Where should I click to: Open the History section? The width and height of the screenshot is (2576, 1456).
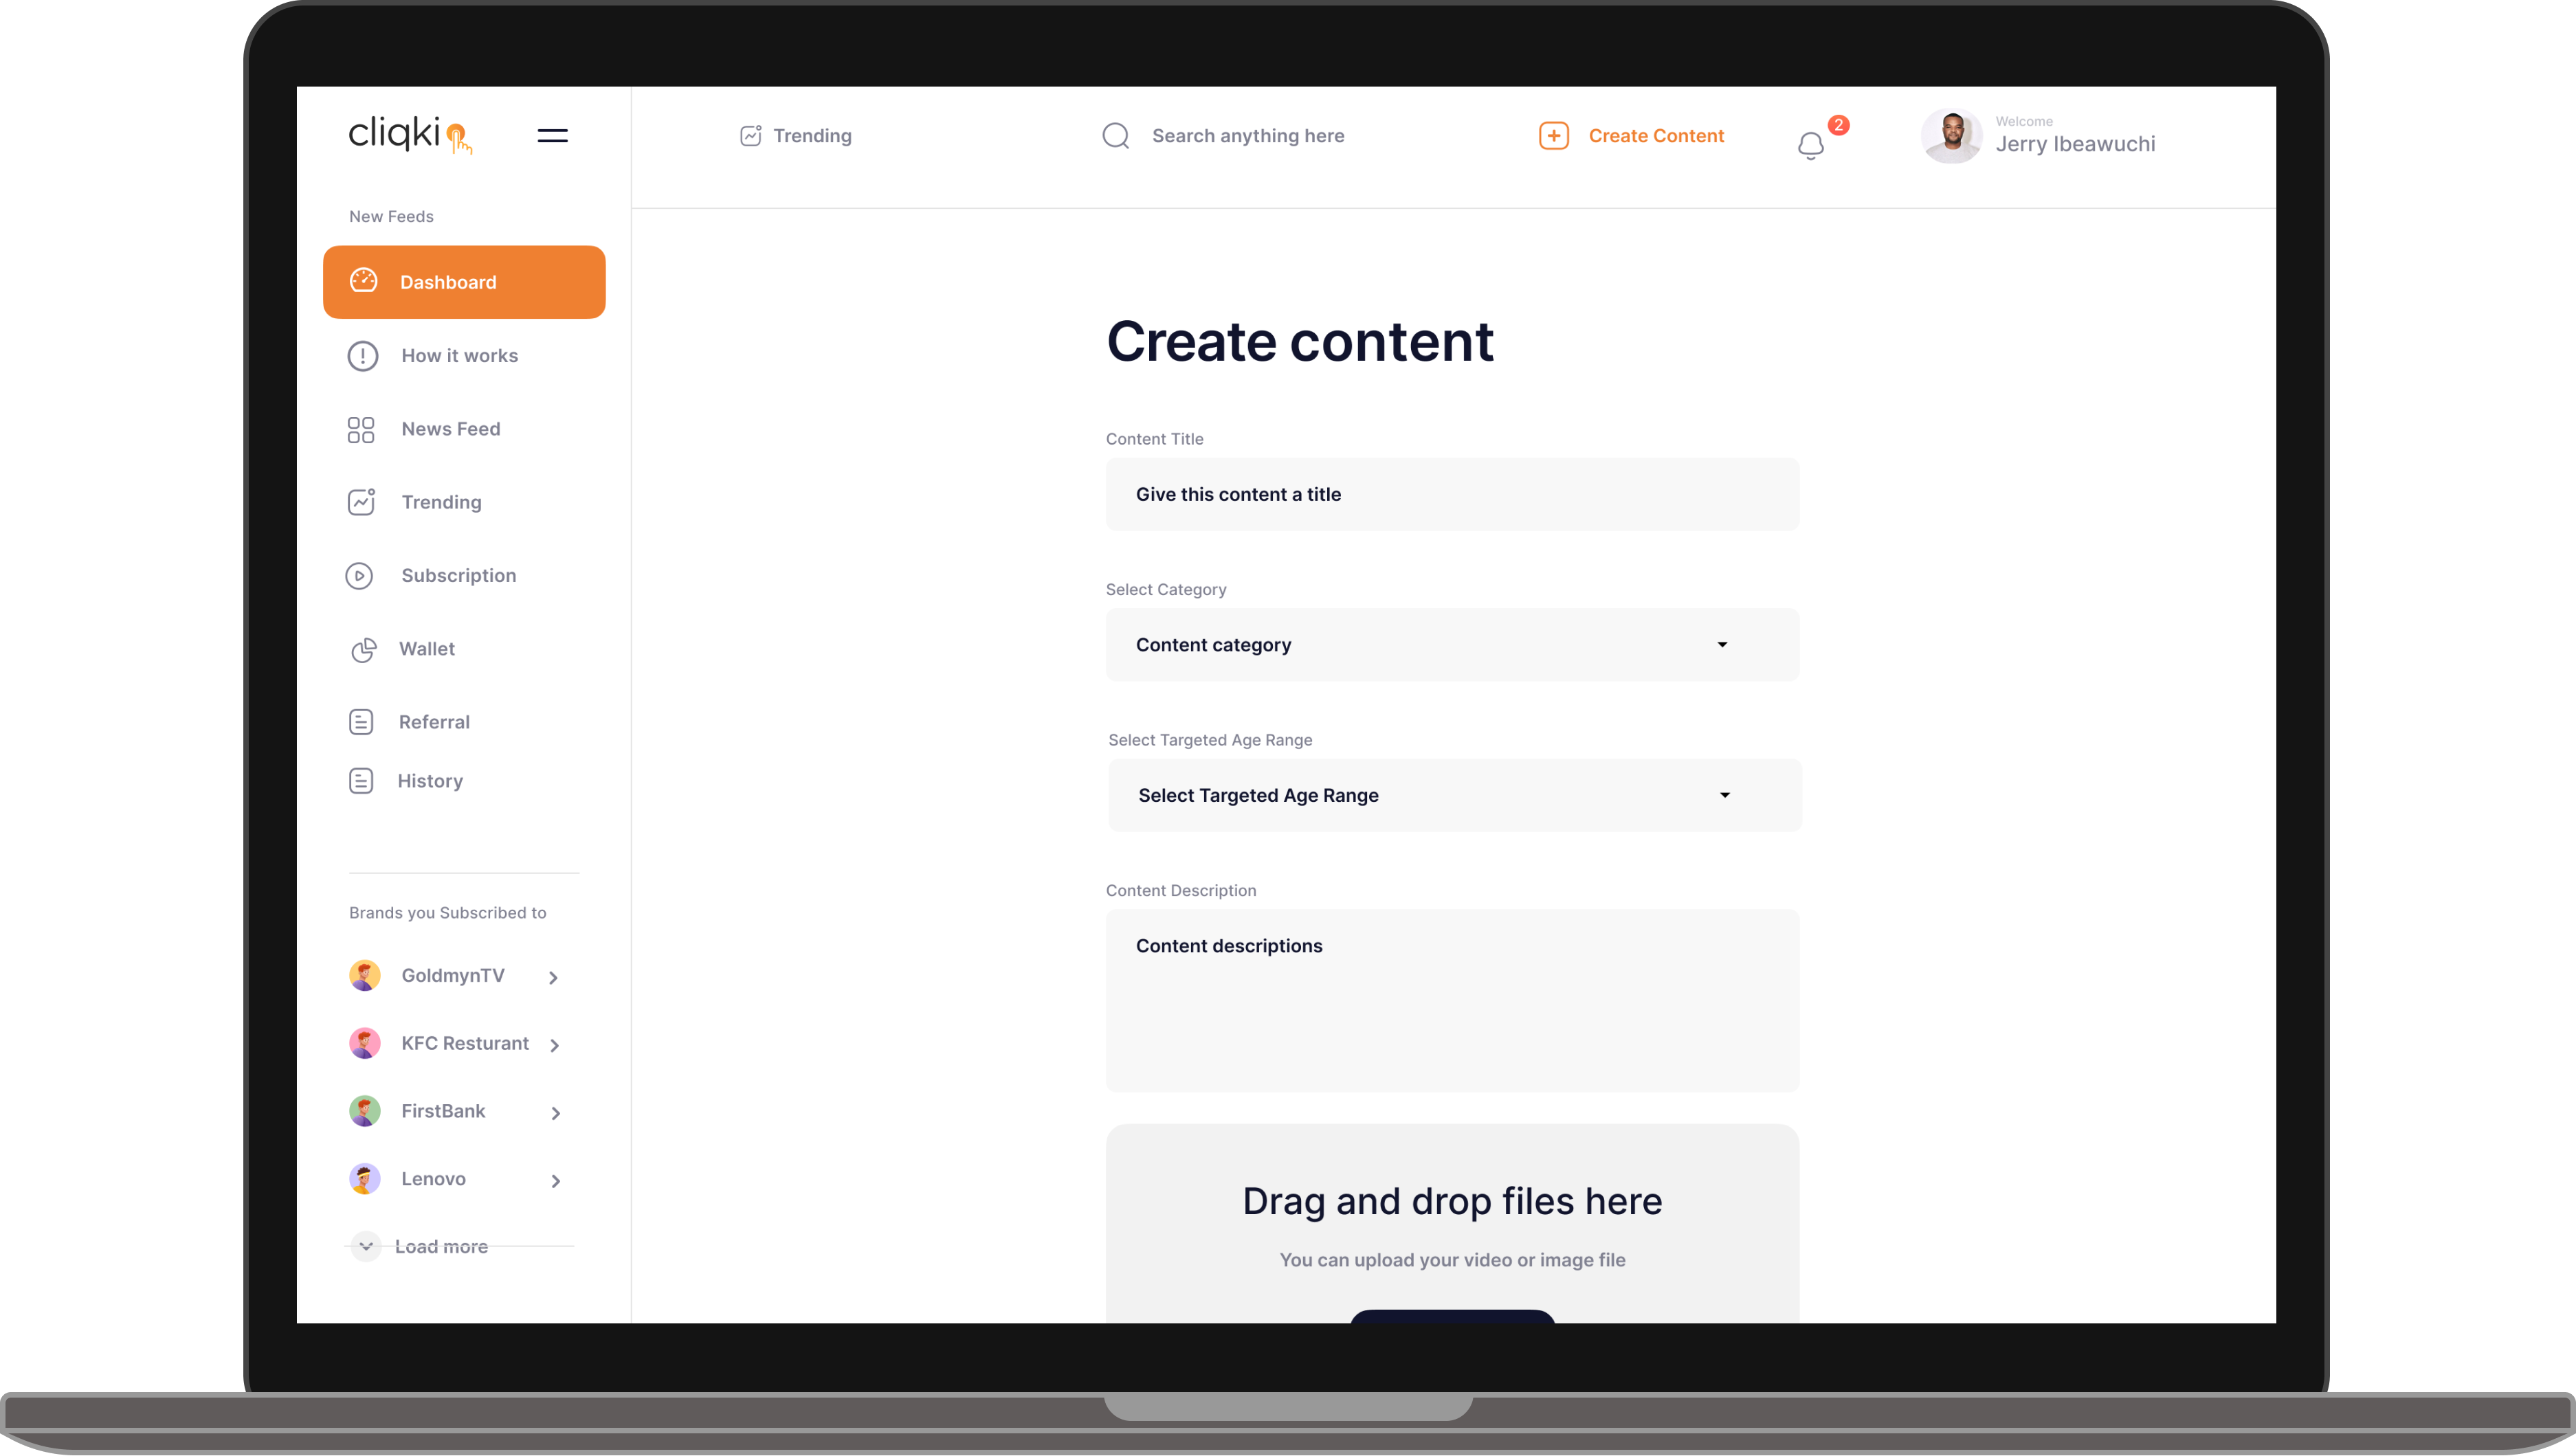click(x=430, y=781)
